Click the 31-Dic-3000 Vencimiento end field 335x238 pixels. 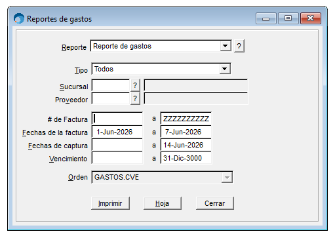[x=186, y=158]
